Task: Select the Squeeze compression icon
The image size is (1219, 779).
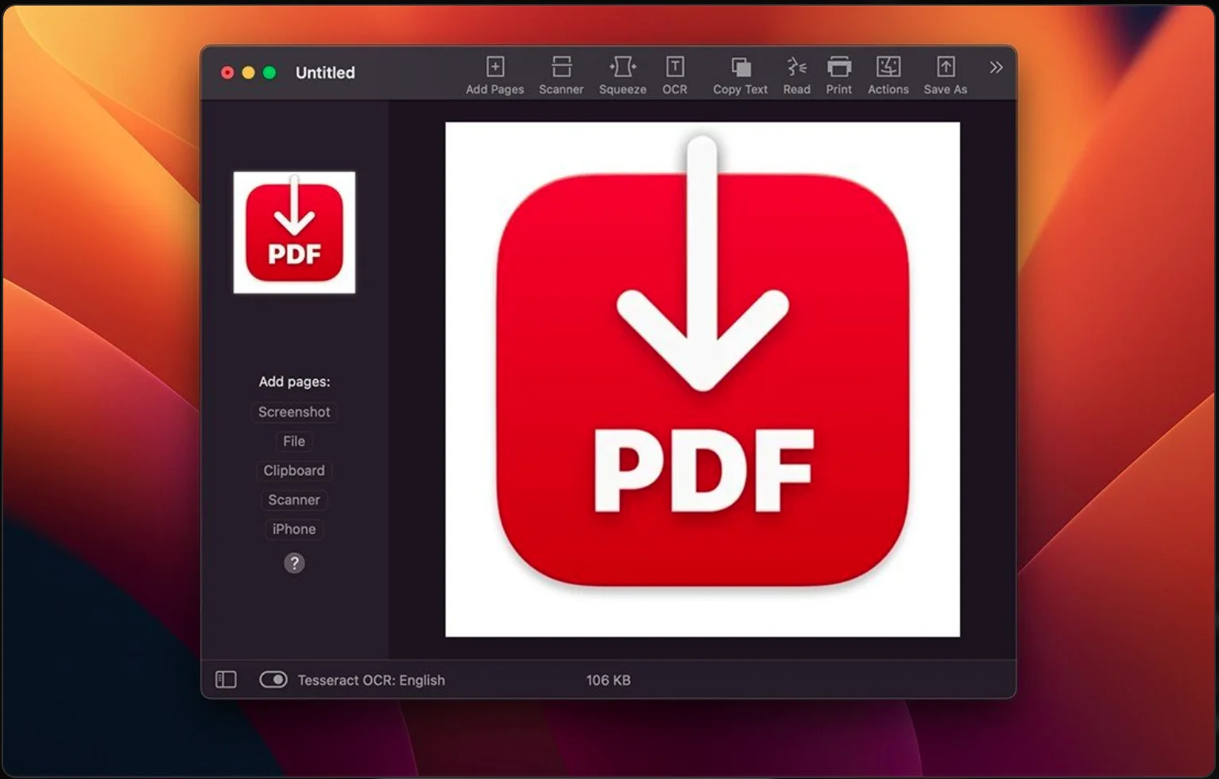Action: 622,67
